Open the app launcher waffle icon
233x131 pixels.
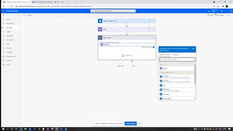[3, 11]
